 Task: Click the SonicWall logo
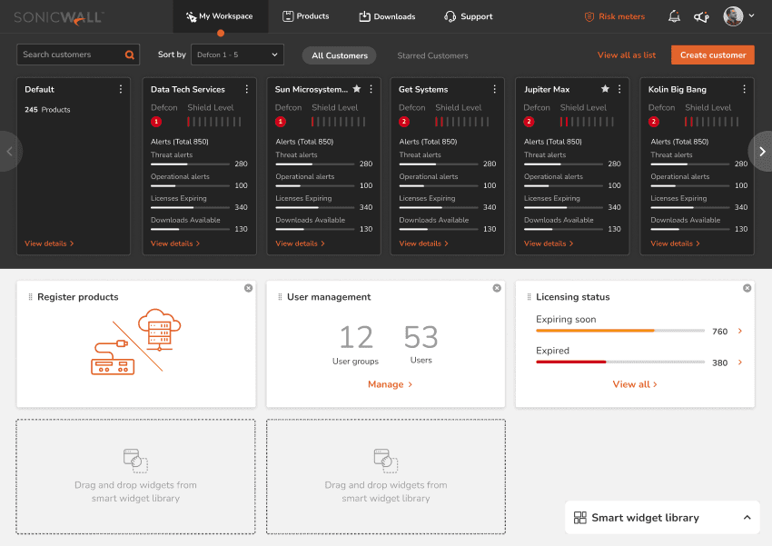tap(59, 17)
